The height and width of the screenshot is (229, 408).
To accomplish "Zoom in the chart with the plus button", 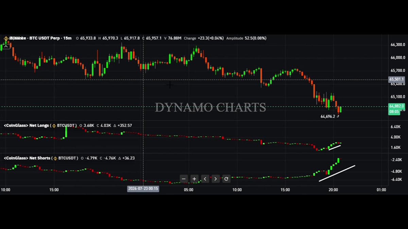I will pyautogui.click(x=194, y=179).
